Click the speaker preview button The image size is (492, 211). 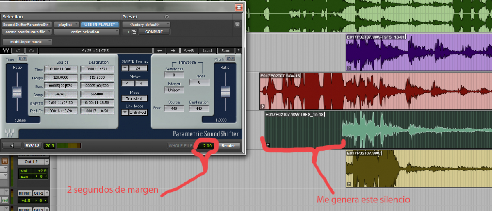12,145
